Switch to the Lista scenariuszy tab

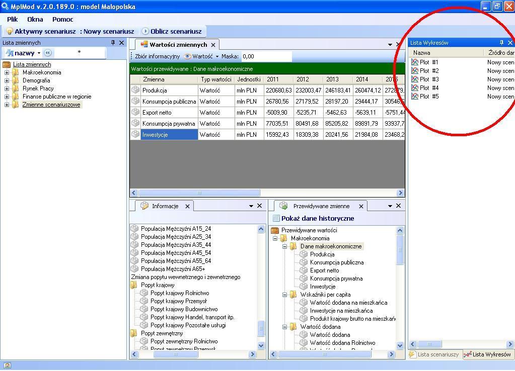pos(434,354)
